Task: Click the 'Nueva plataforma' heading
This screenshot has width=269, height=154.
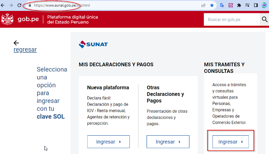Action: (x=108, y=88)
